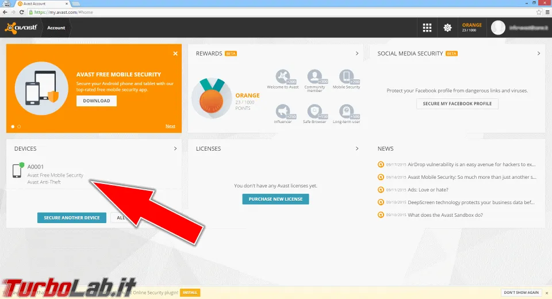Image resolution: width=552 pixels, height=299 pixels.
Task: Click INSTALL on the plugin bar
Action: (x=190, y=293)
